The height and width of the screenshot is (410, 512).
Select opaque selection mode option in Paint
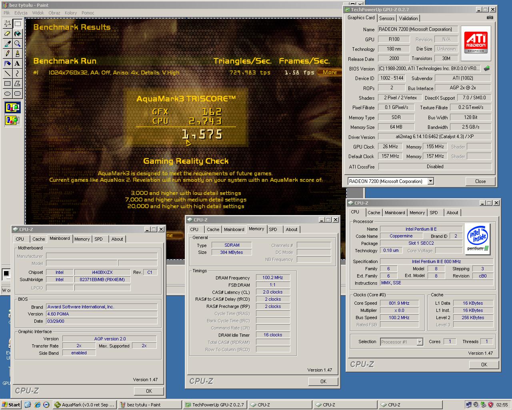pos(12,107)
